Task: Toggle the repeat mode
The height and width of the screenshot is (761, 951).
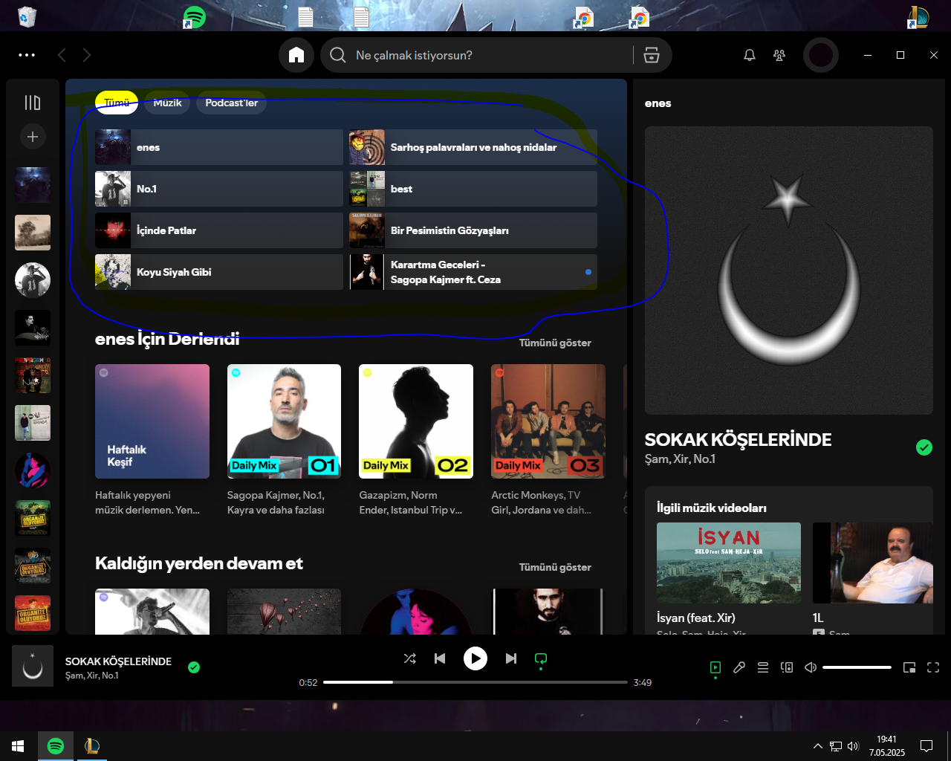Action: 541,658
